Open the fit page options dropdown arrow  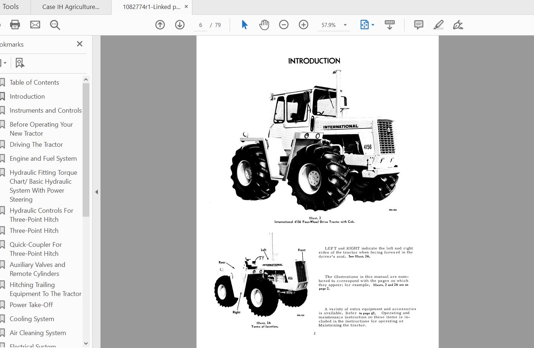click(373, 25)
